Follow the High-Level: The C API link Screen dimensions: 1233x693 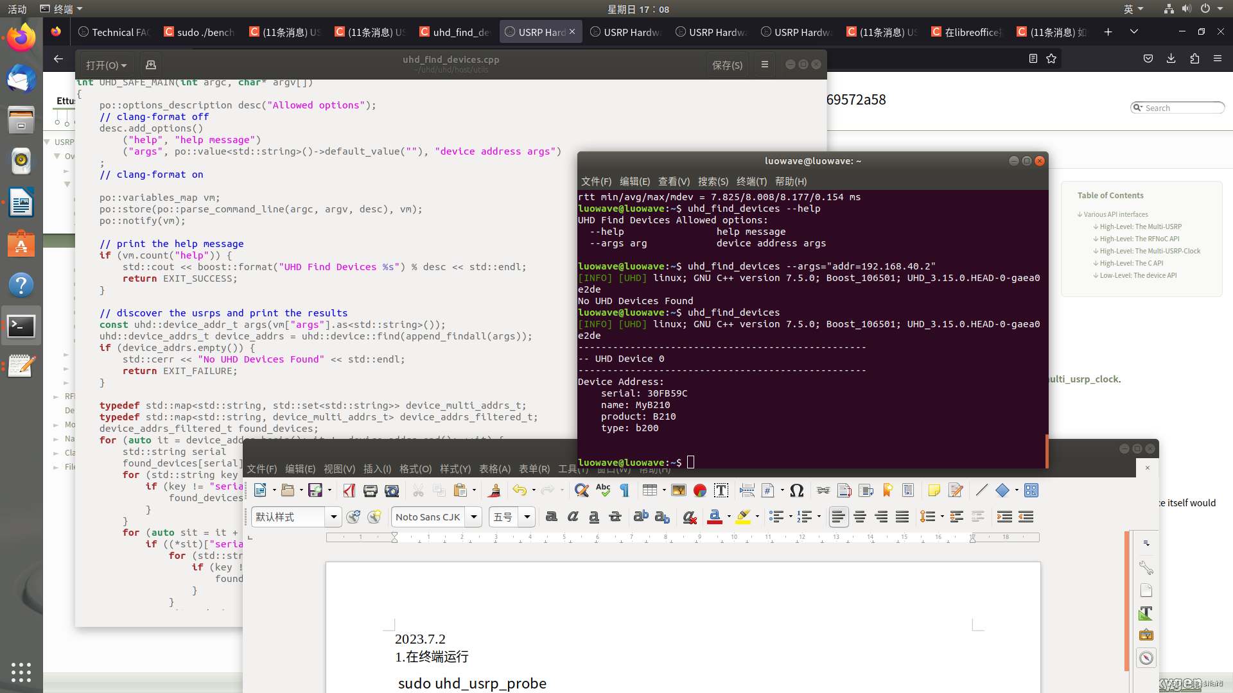[1132, 263]
